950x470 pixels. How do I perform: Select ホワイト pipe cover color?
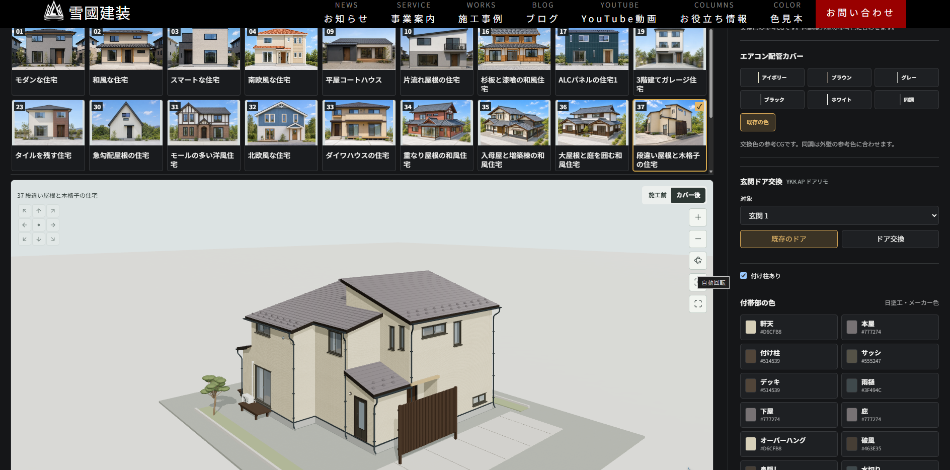pyautogui.click(x=839, y=100)
